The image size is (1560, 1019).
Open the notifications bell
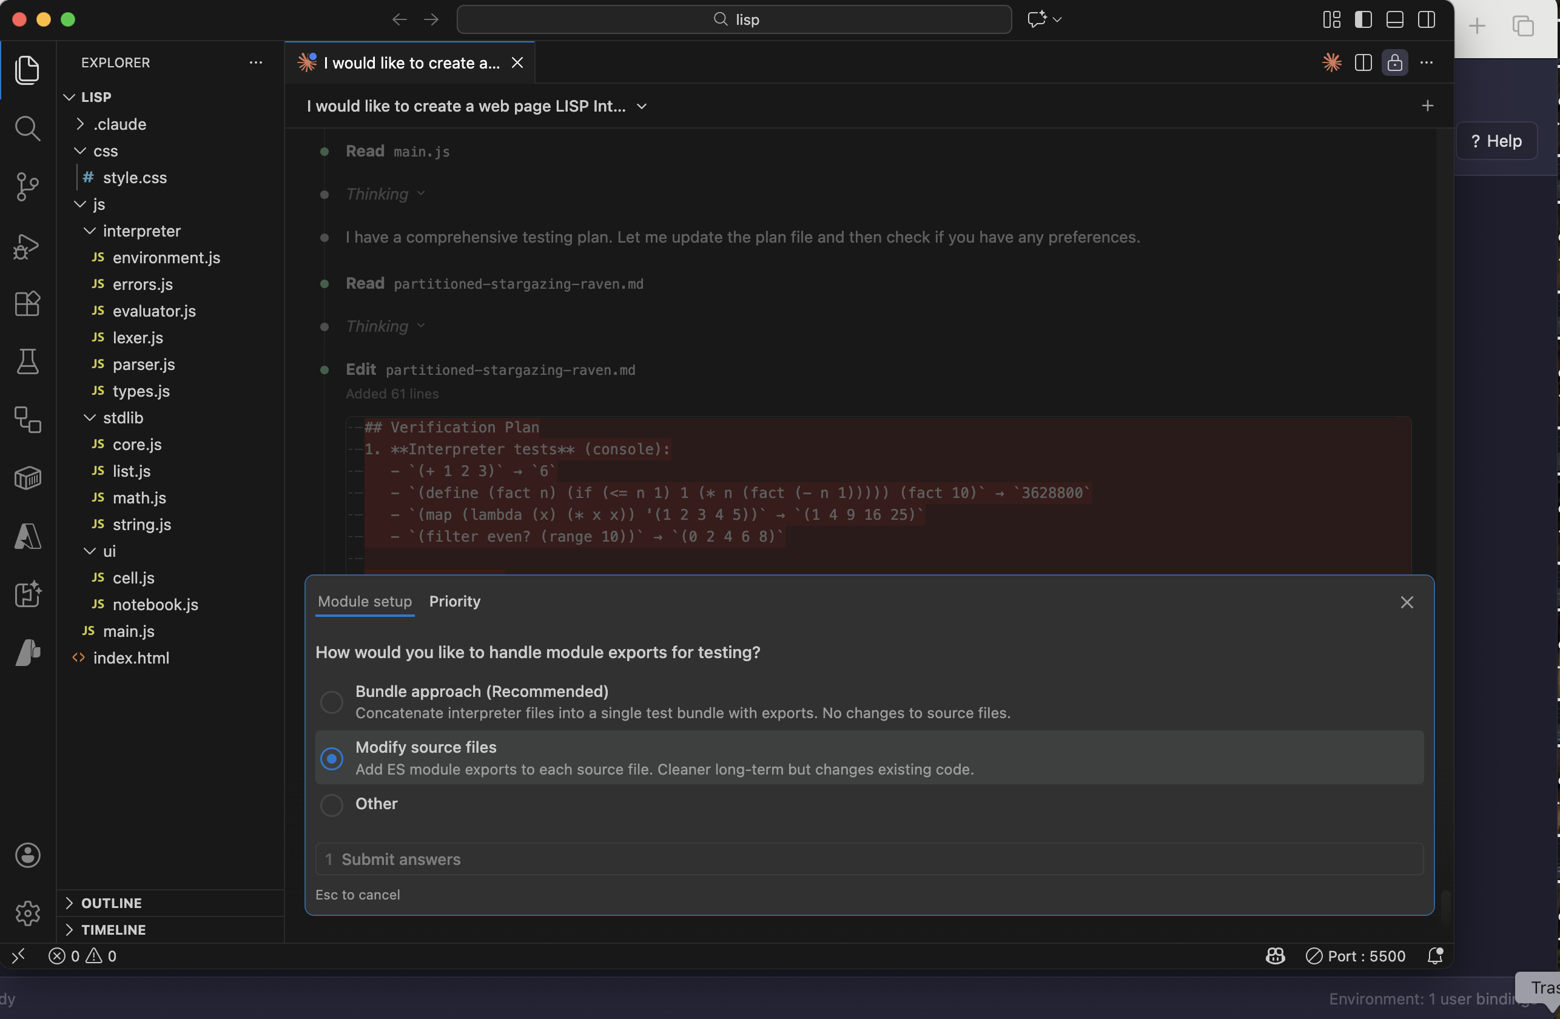(x=1436, y=956)
